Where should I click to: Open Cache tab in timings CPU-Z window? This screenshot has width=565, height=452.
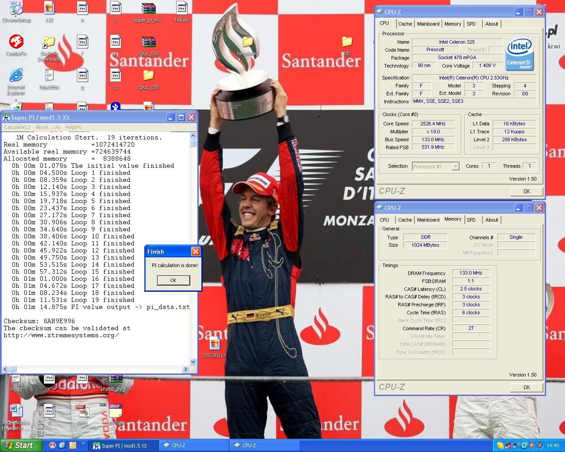tap(405, 220)
